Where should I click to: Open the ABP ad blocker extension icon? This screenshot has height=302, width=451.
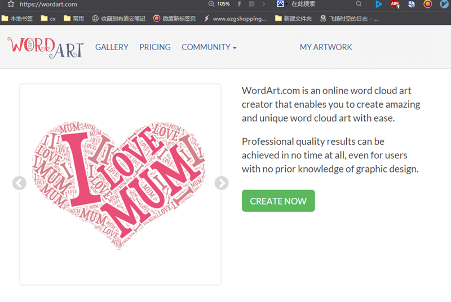(395, 4)
